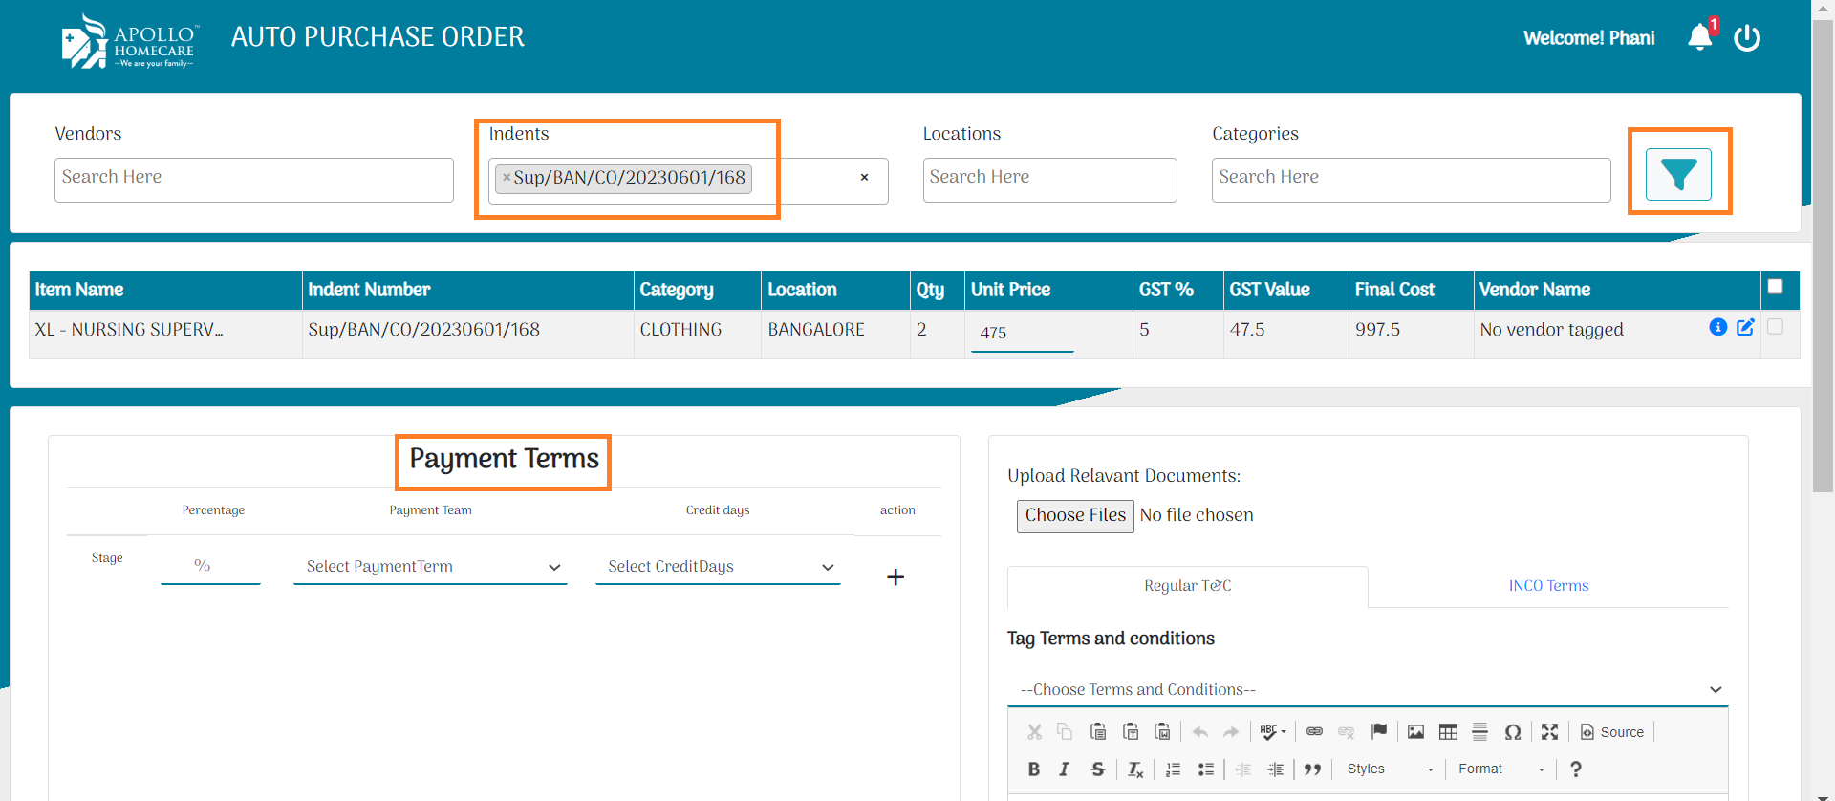Click the Source button in editor
1835x801 pixels.
[1612, 732]
